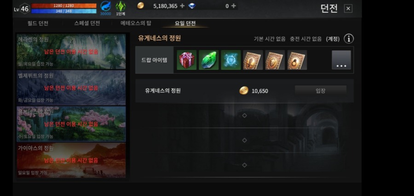Open the sword card drop item
Viewport: 414px width, 196px height.
click(253, 60)
